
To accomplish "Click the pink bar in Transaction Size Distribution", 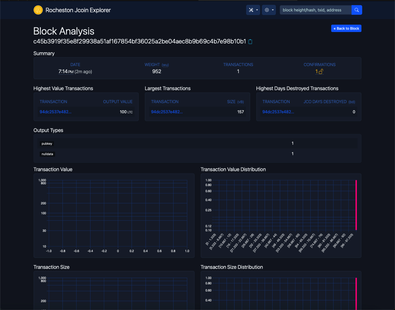I will point(356,294).
